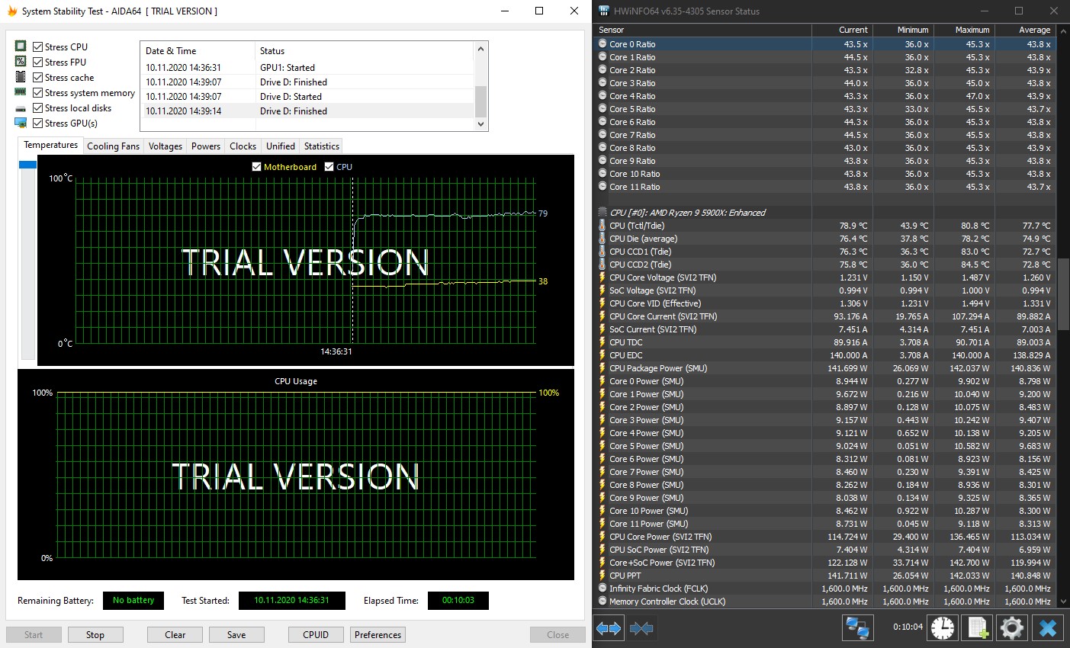Open HWiNFO sensor settings gear icon
Viewport: 1070px width, 648px height.
[1012, 628]
